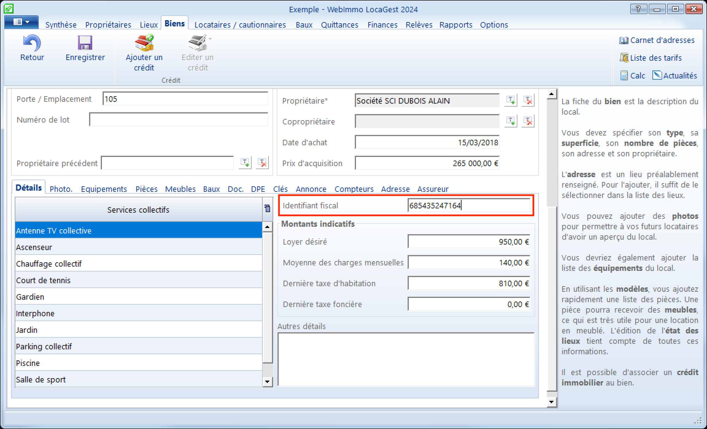Open the Compteurs sub-tab

(354, 189)
